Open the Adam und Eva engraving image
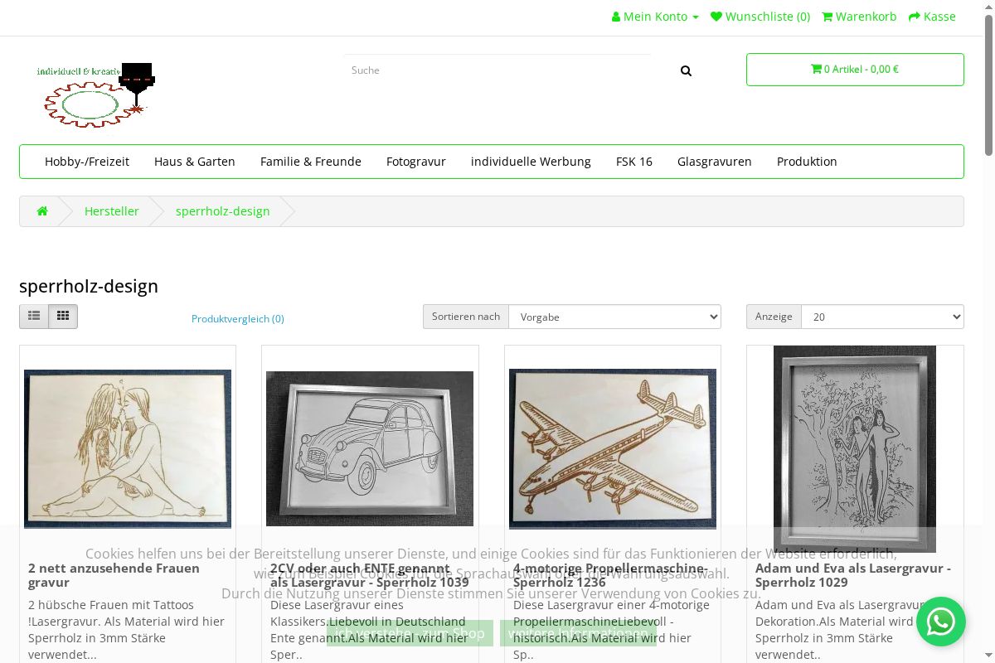The image size is (995, 663). pyautogui.click(x=855, y=448)
